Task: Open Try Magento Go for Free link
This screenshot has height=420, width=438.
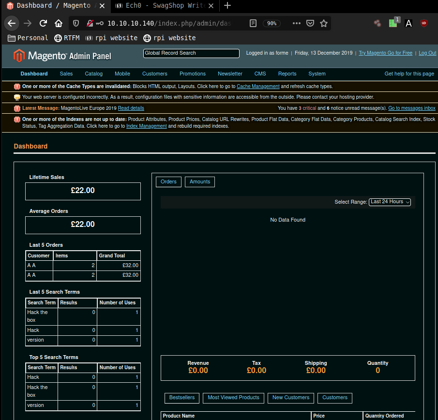Action: (x=385, y=53)
